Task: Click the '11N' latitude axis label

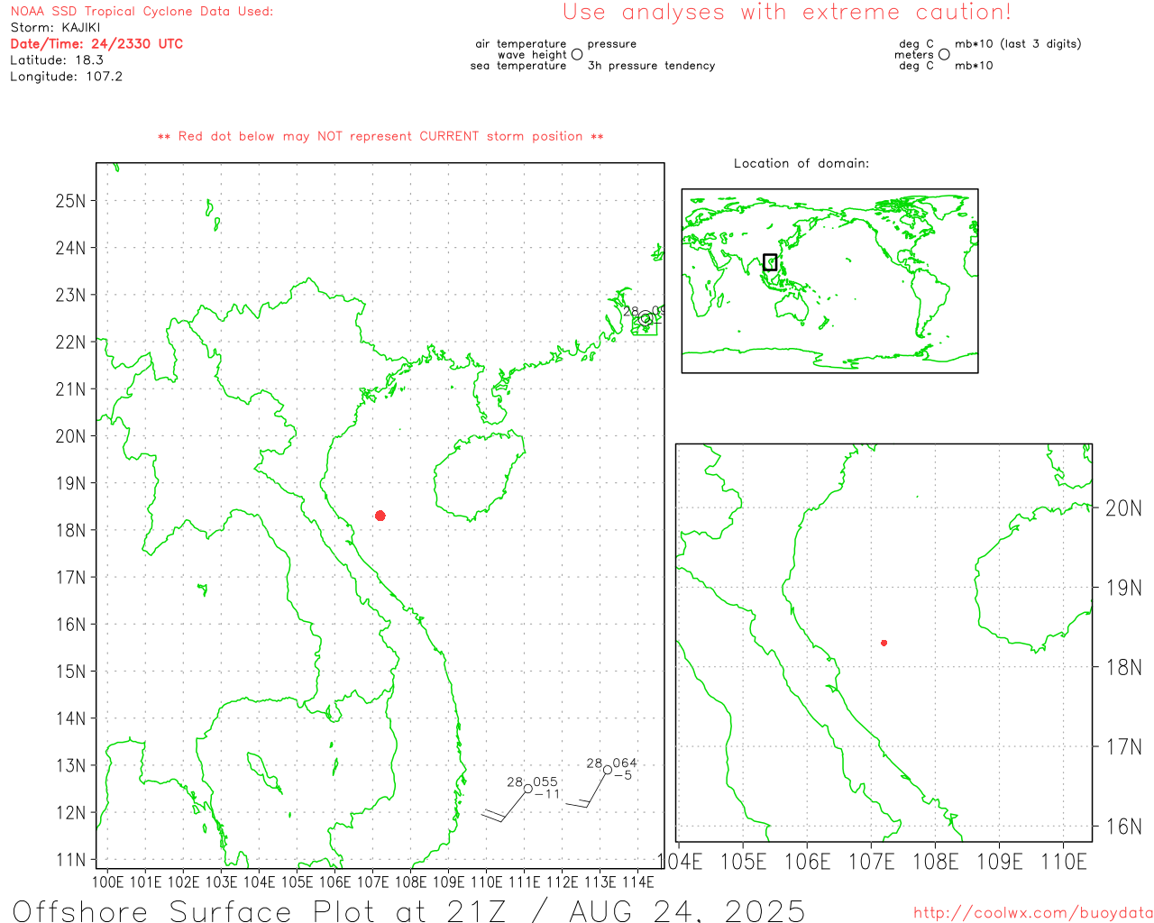Action: tap(70, 860)
